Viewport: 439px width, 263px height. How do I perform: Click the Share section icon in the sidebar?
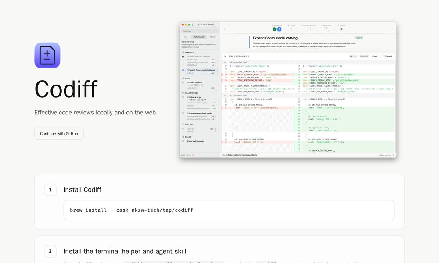coord(183,137)
